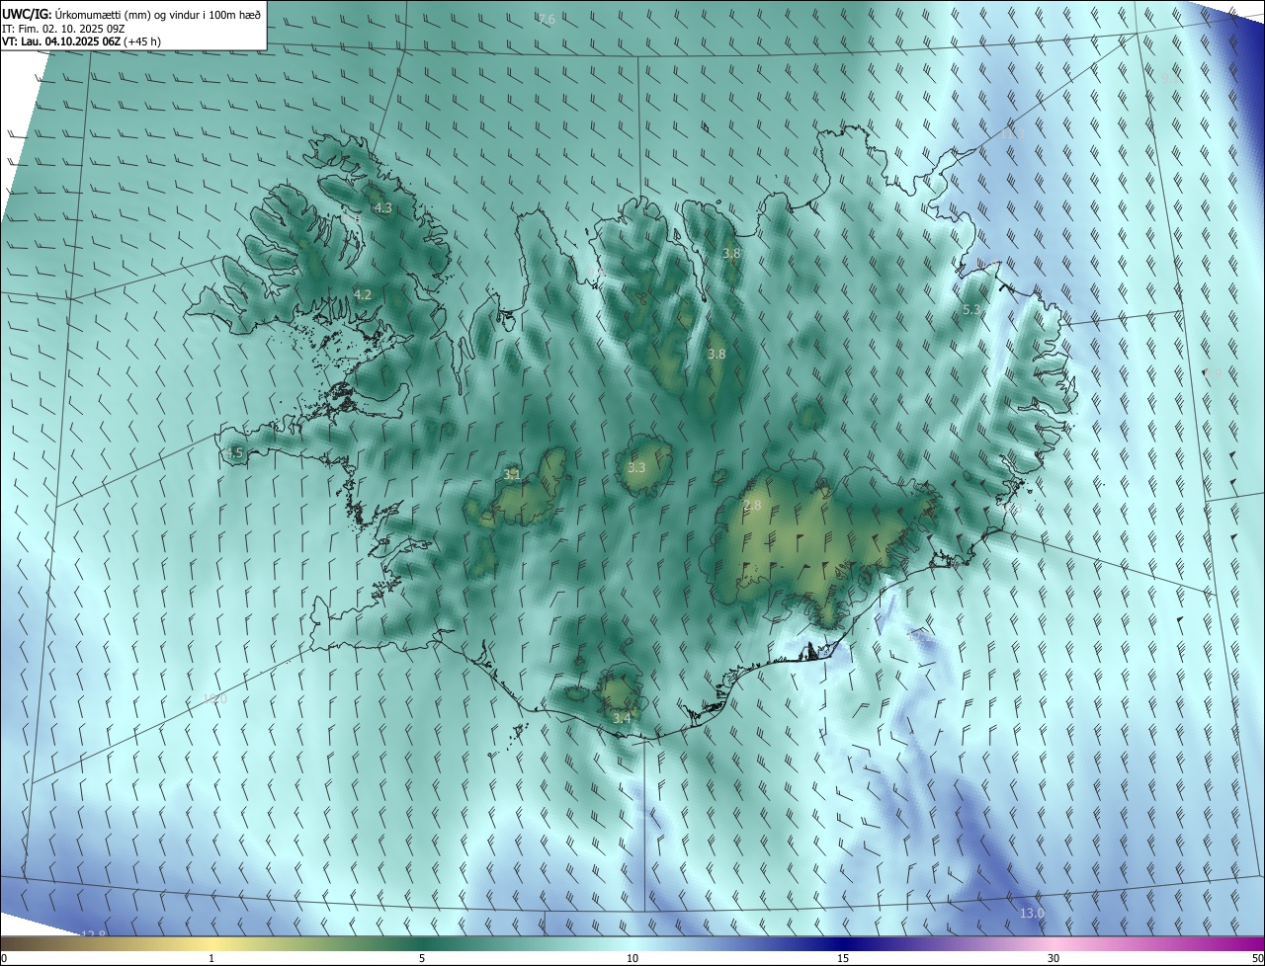Click the 3.4 value near the south coast

[x=622, y=718]
